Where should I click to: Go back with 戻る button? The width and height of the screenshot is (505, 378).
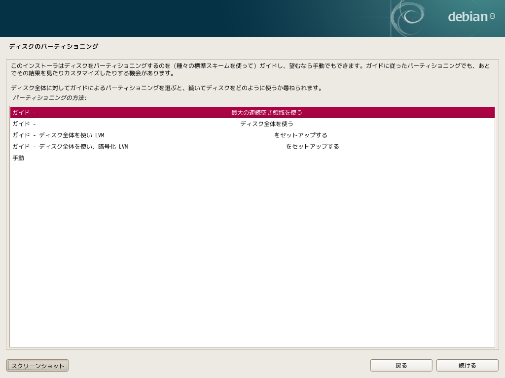401,366
